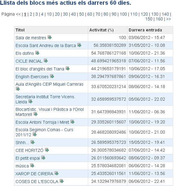This screenshot has height=186, width=174.
Task: Jump to page 100 in pagination
Action: (x=123, y=14)
